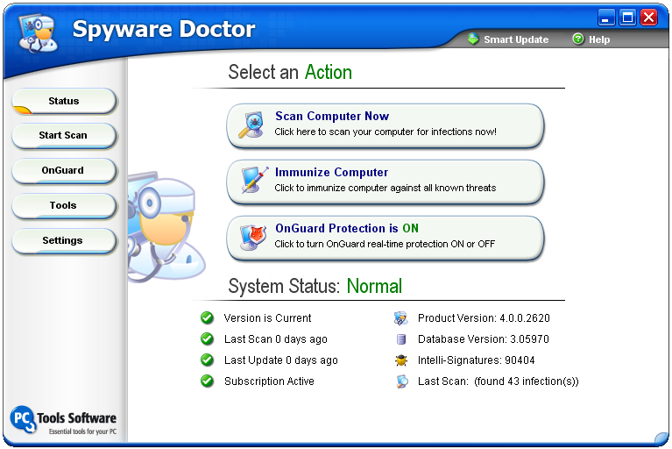Click the Version is Current text

tap(267, 318)
